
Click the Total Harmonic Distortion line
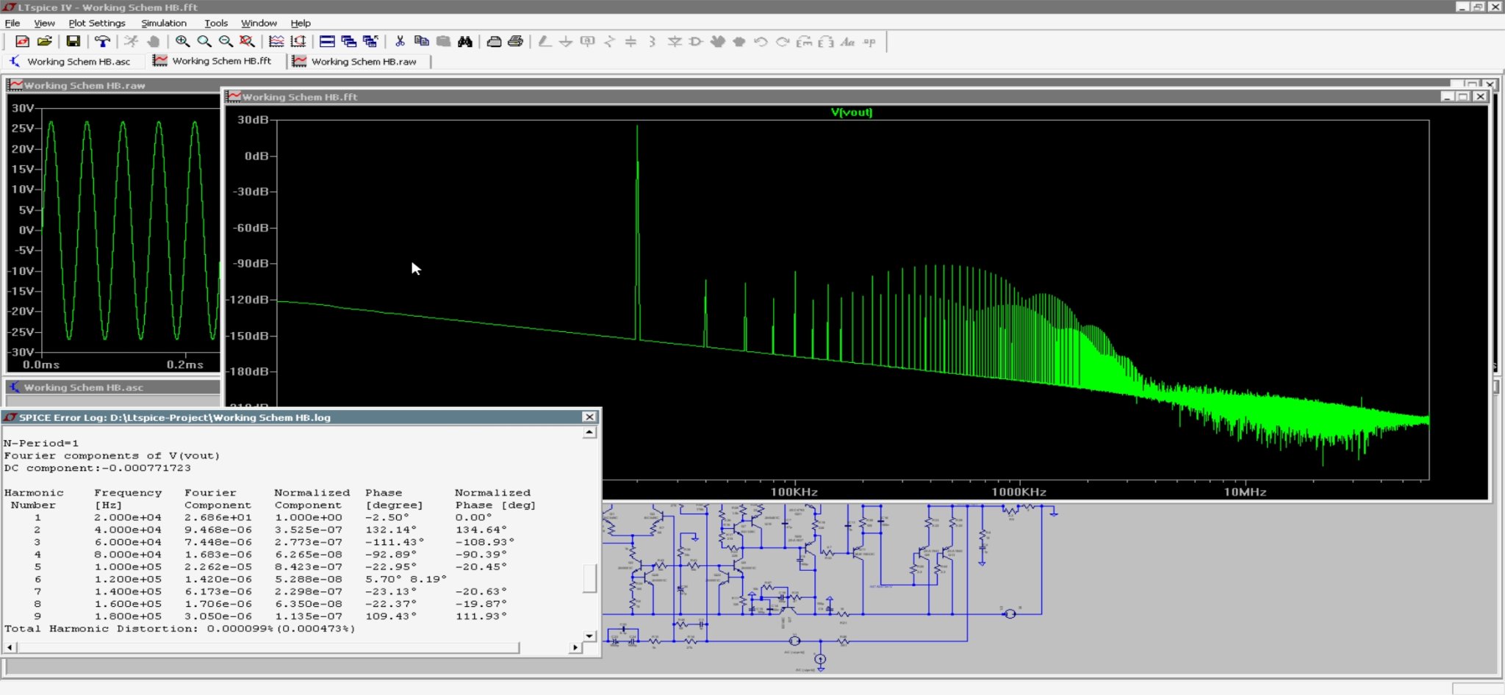[x=179, y=629]
